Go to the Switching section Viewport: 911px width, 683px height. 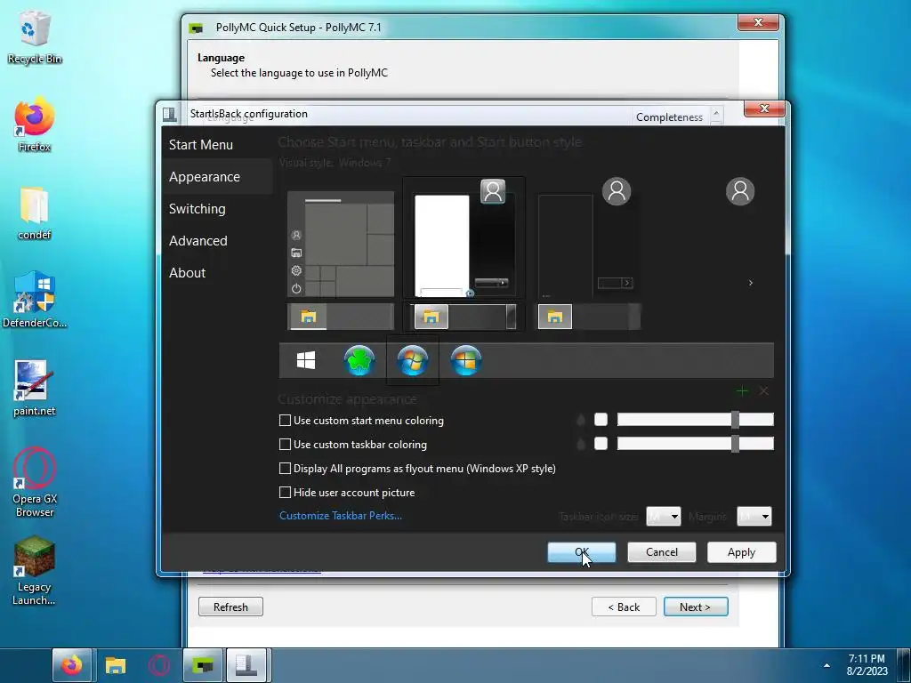[x=198, y=208]
